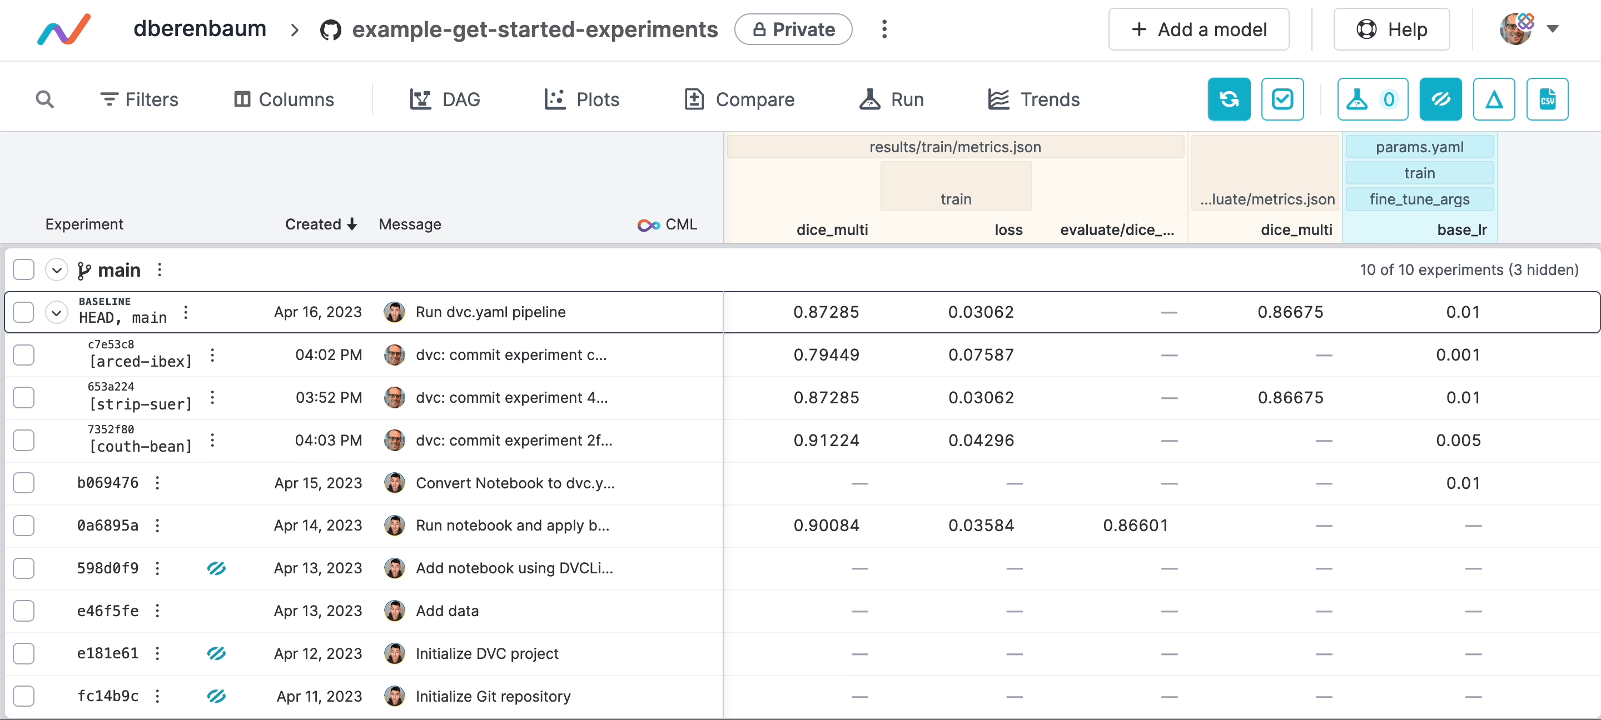Click the Help button
The image size is (1601, 720).
(x=1391, y=29)
